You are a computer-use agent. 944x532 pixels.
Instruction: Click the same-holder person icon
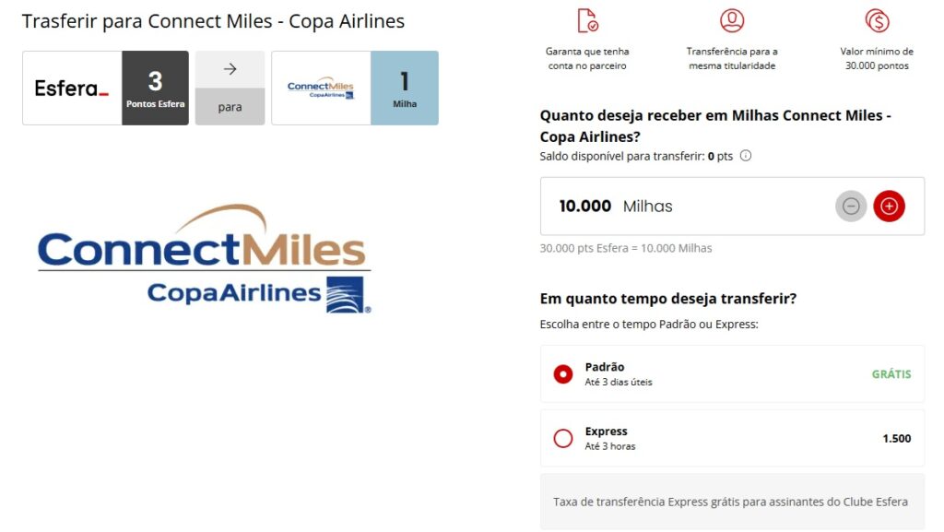[732, 20]
